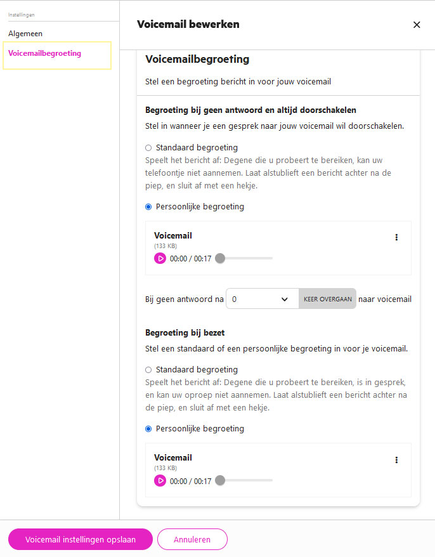Open the ring count dropdown showing 0
Screen dimensions: 435x557
click(x=263, y=299)
